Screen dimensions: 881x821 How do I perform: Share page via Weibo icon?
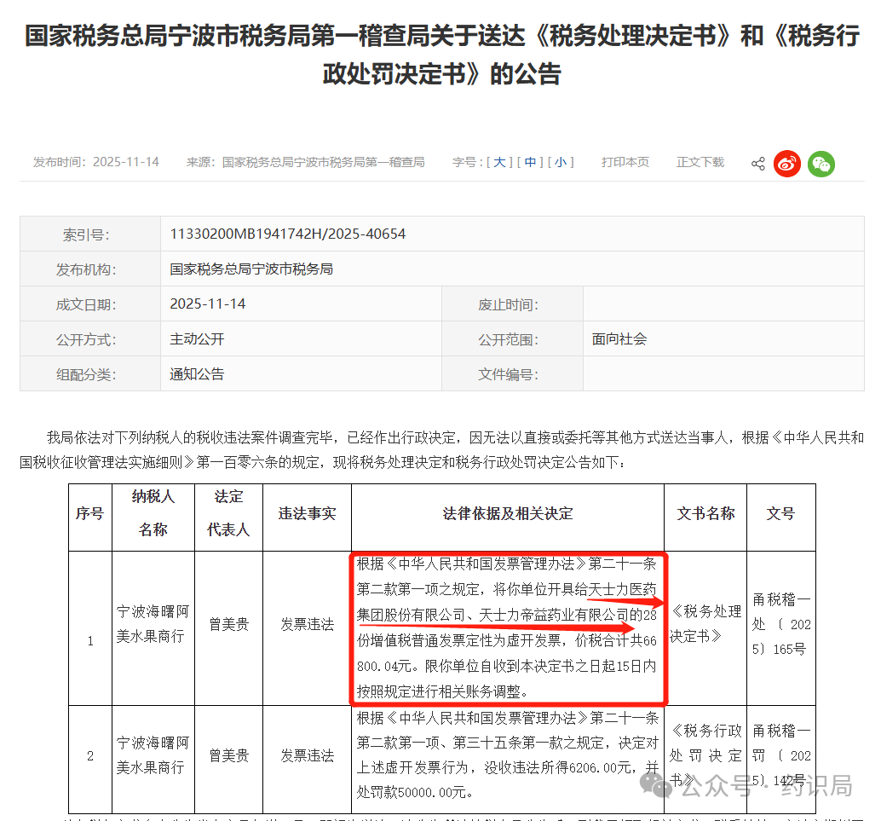coord(787,164)
